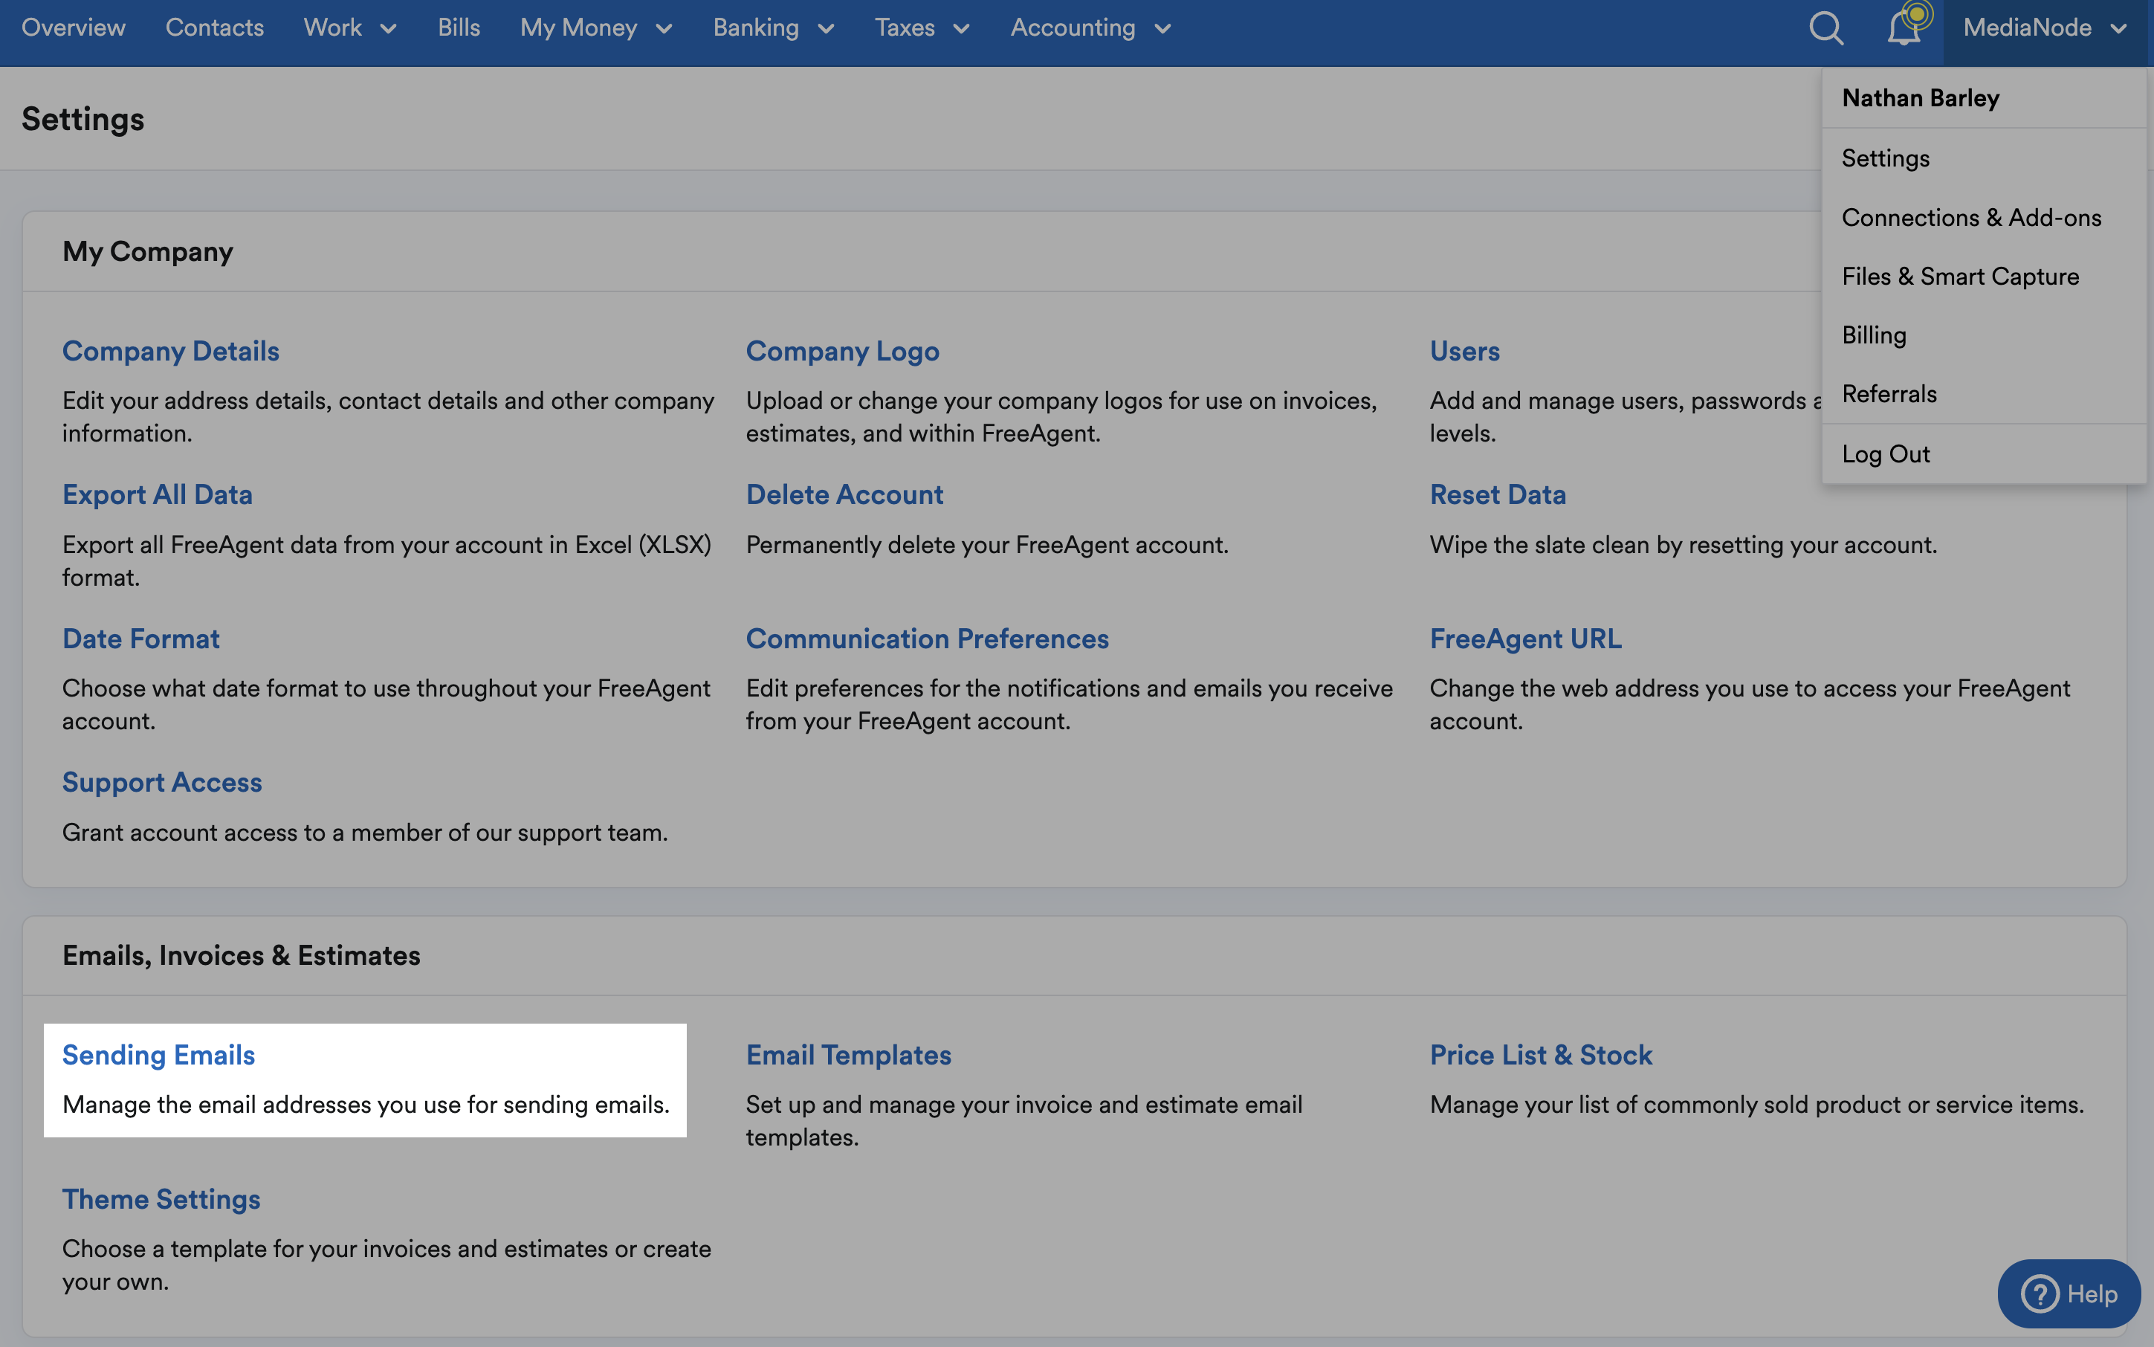Expand the Banking menu
This screenshot has height=1347, width=2154.
coord(773,28)
